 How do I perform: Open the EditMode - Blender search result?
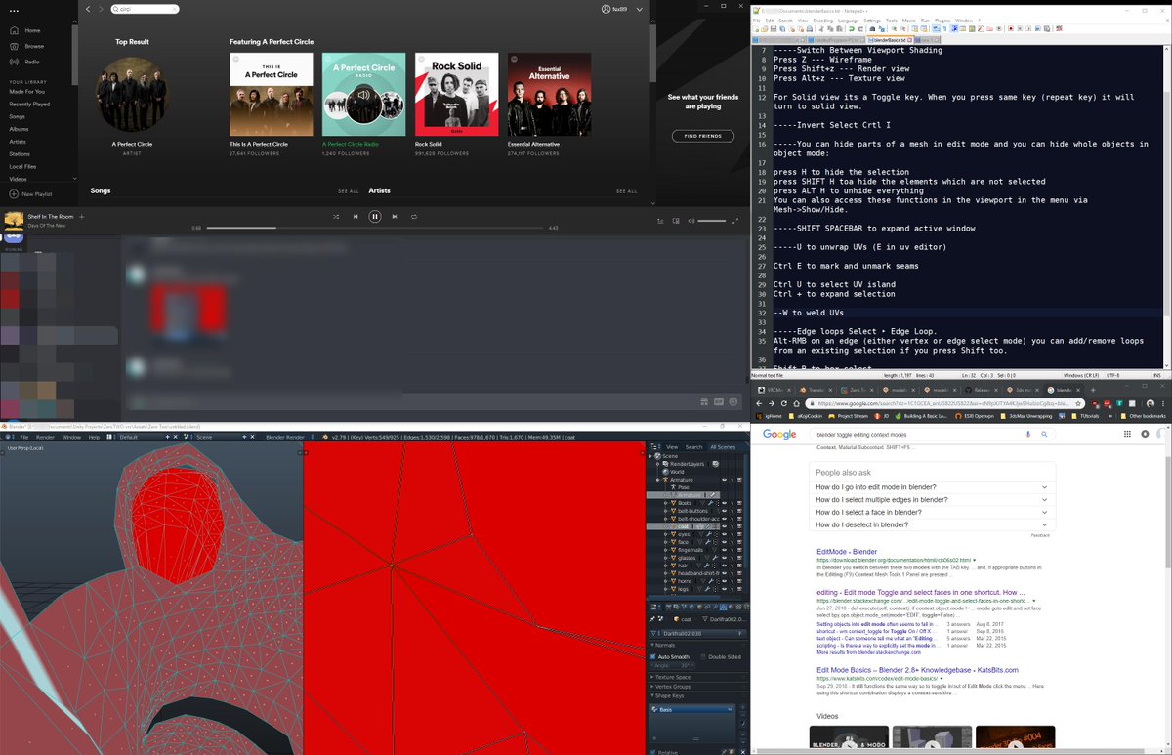[x=846, y=551]
